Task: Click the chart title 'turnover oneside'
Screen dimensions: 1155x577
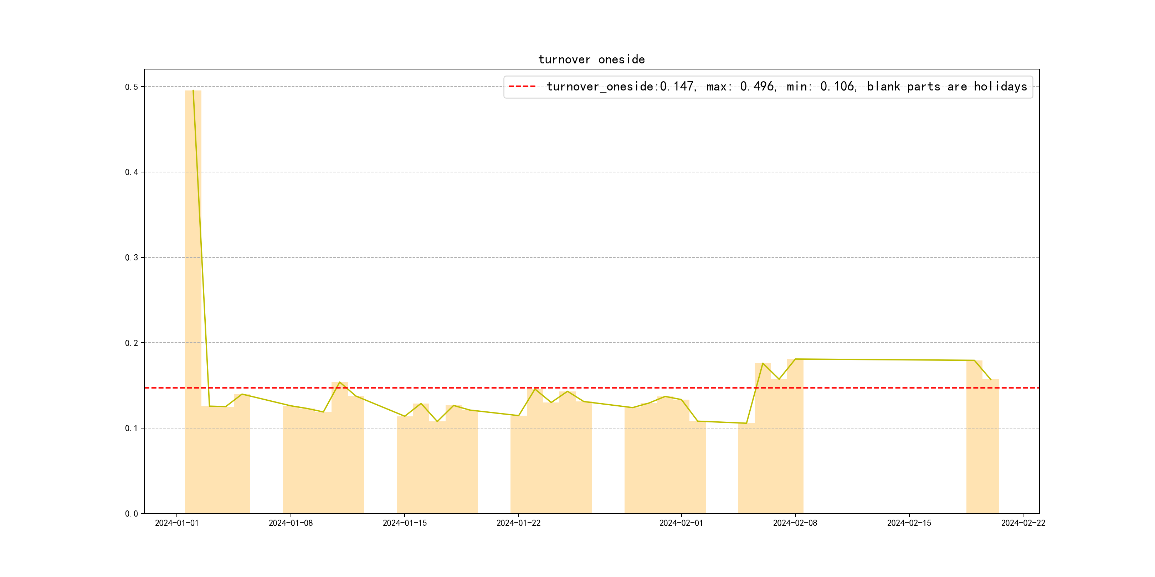Action: [591, 59]
